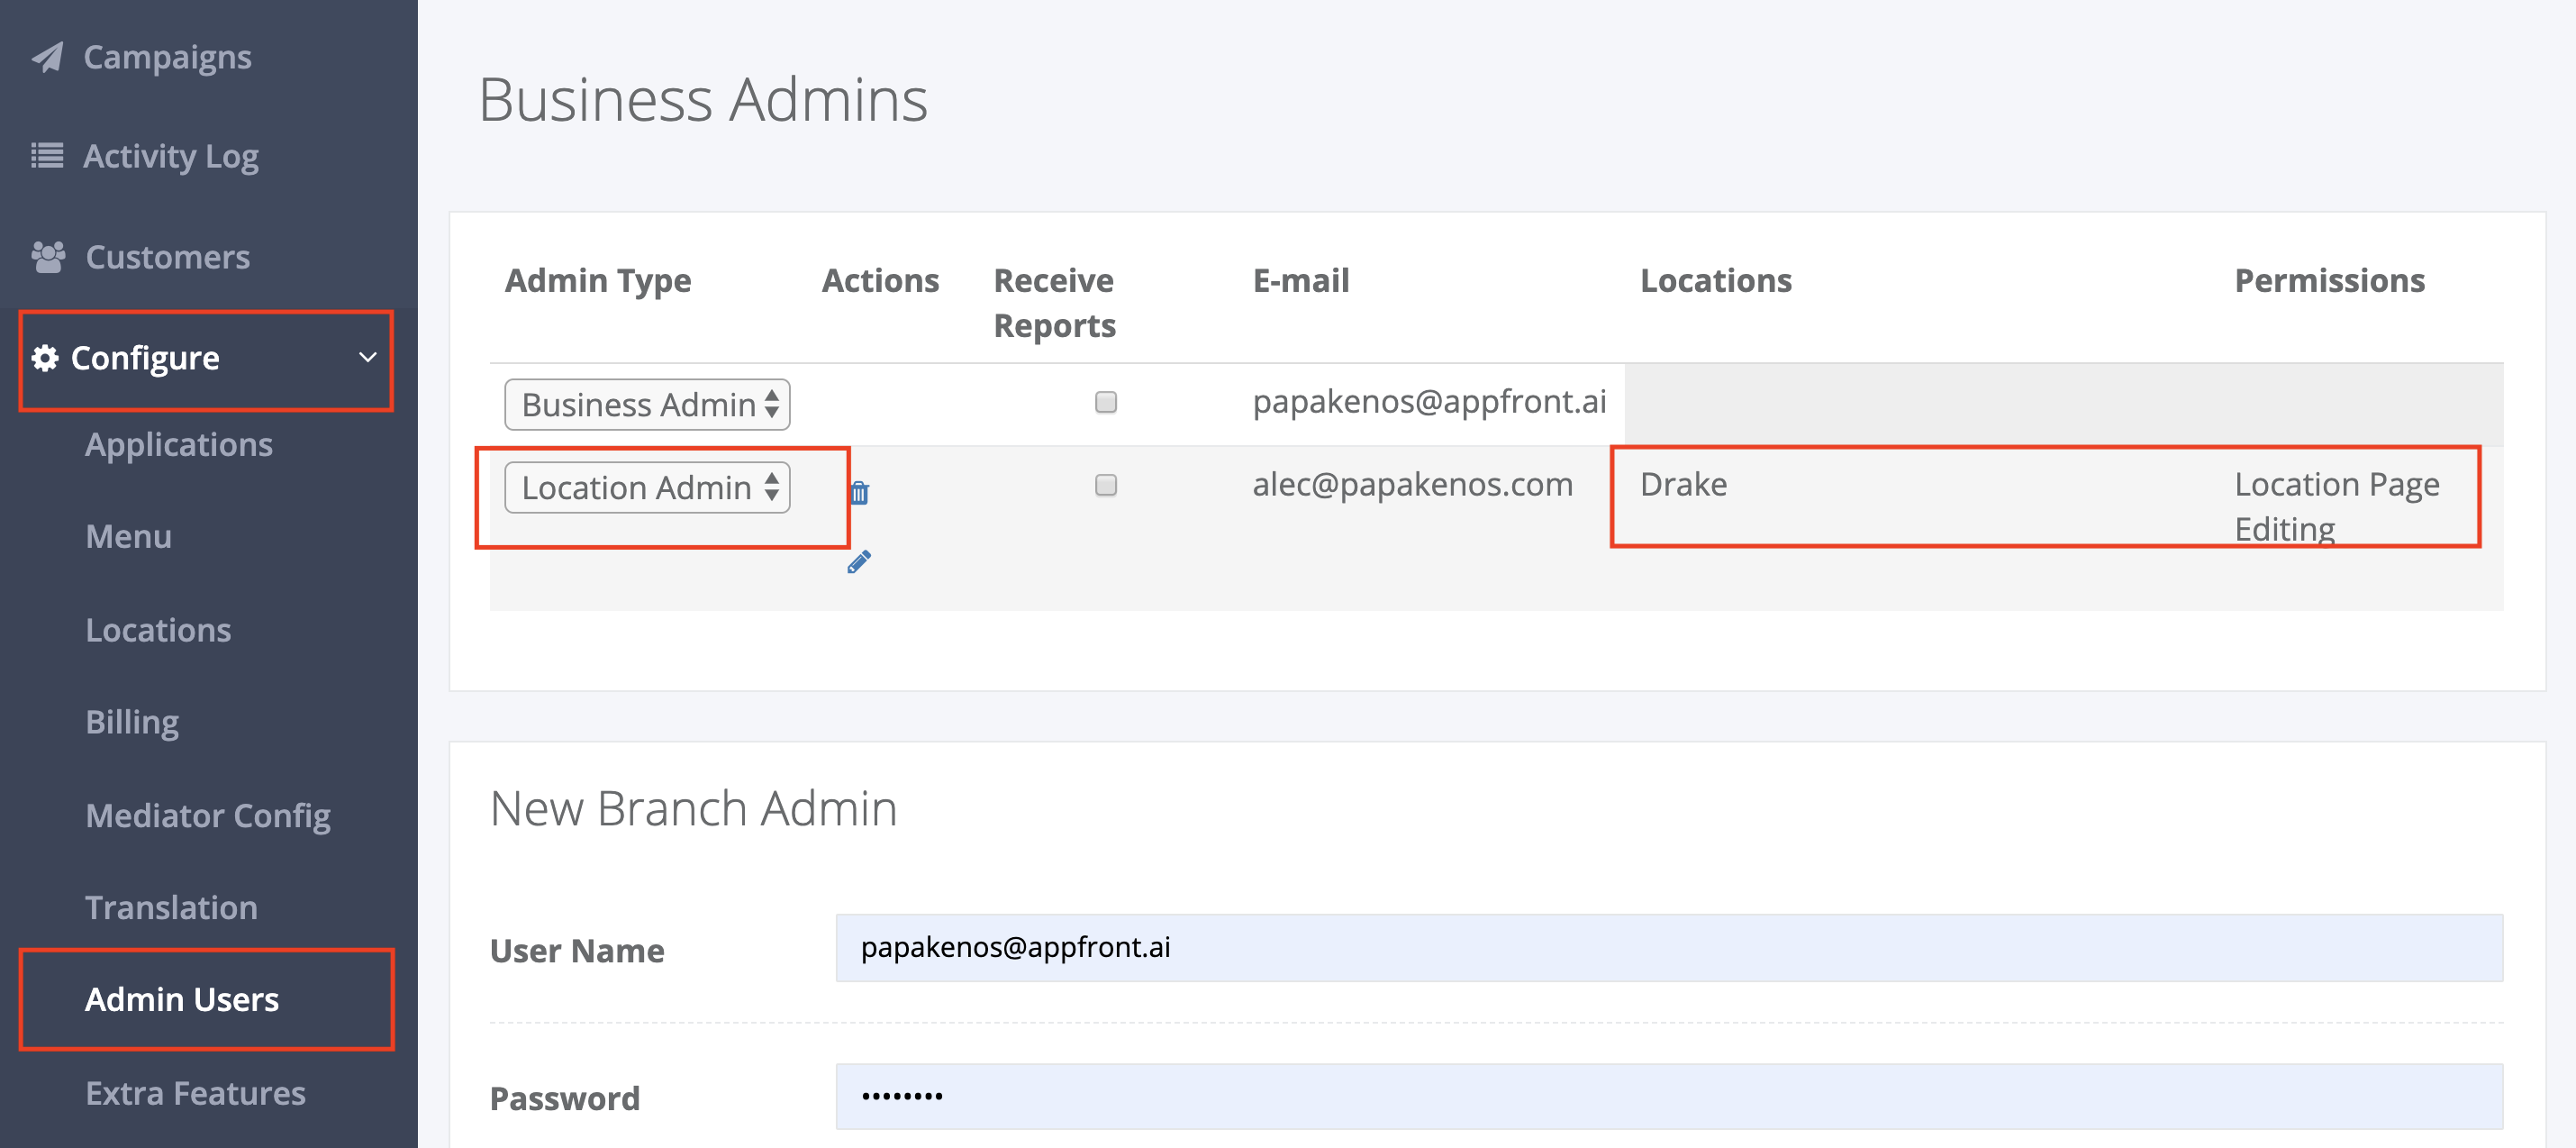Screen dimensions: 2576x1148
Task: Click the Receive Reports column header
Action: point(1054,304)
